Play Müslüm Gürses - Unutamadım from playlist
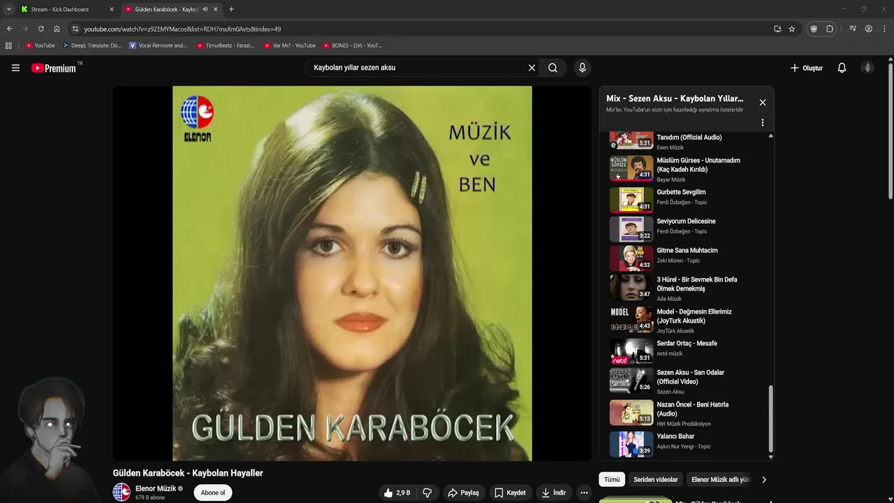Screen dimensions: 894x503 [688, 168]
